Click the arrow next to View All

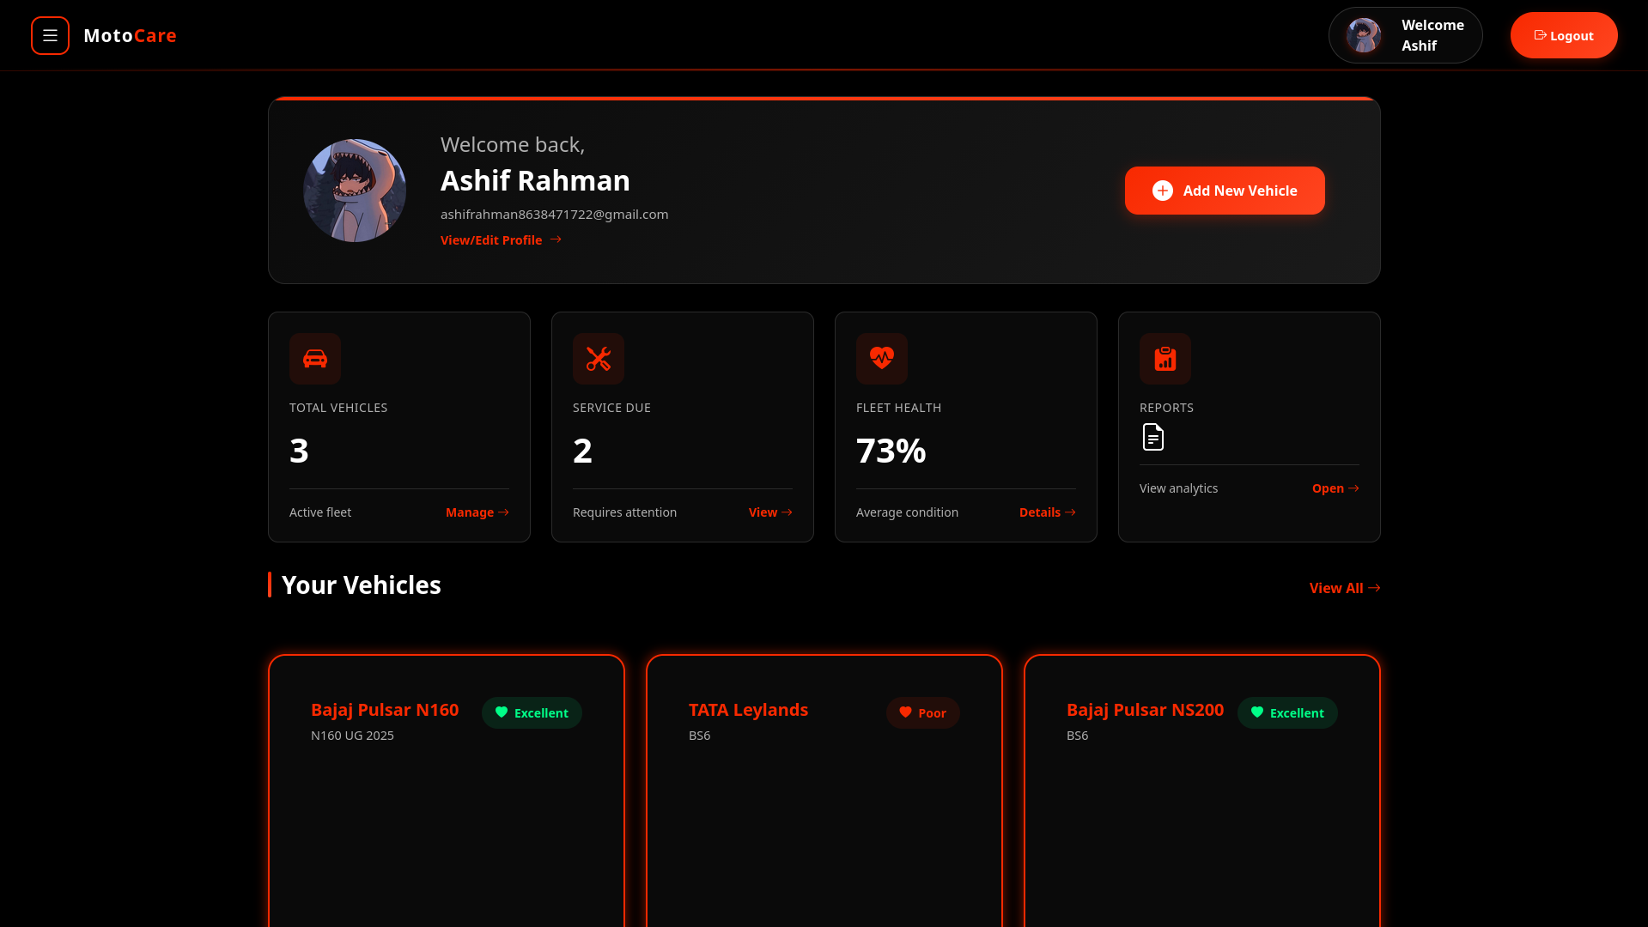point(1374,588)
